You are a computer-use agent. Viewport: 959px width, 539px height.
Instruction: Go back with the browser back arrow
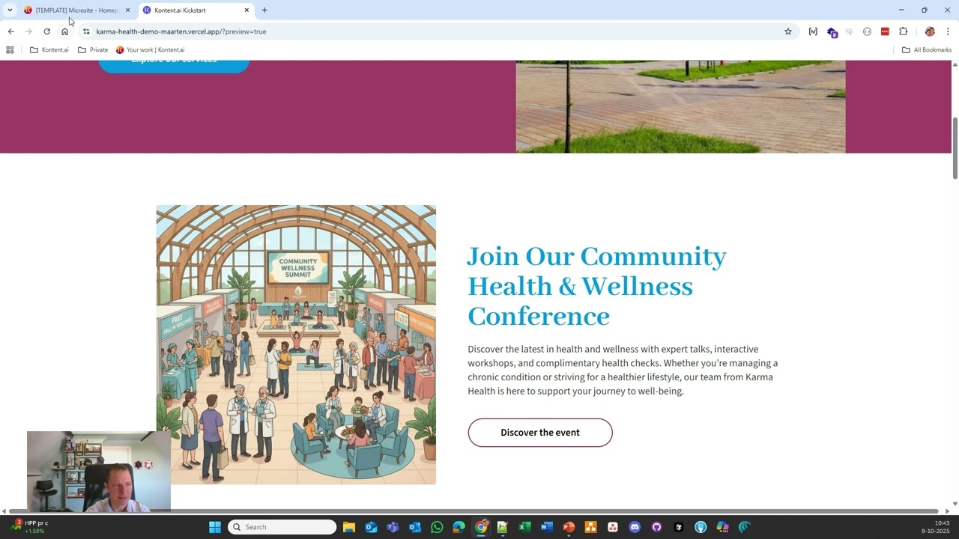coord(10,31)
